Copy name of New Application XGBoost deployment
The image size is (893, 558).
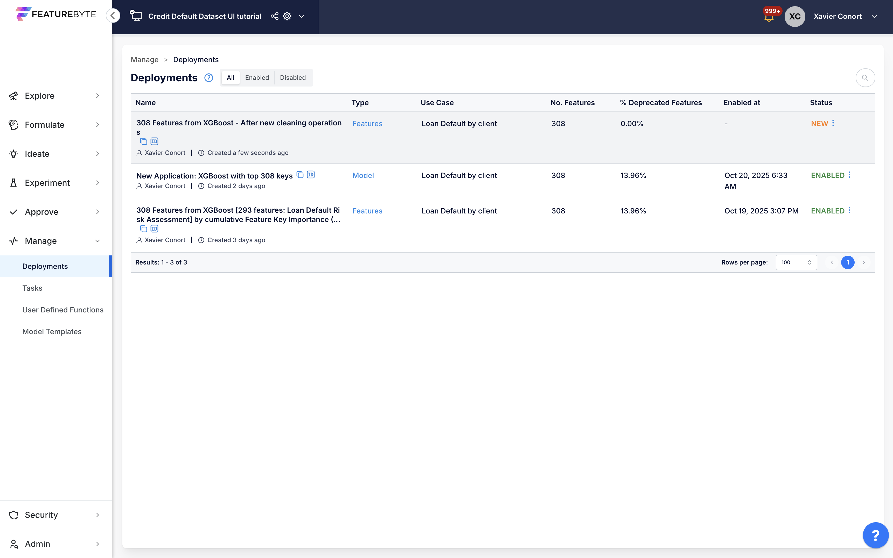(300, 175)
